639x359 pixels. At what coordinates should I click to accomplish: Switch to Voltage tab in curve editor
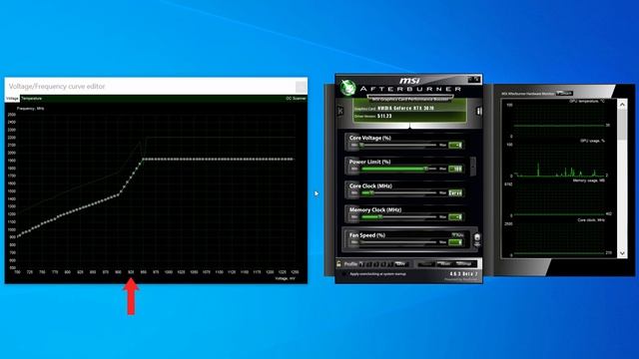[12, 99]
